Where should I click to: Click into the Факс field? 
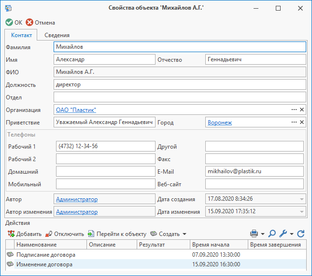[255, 159]
